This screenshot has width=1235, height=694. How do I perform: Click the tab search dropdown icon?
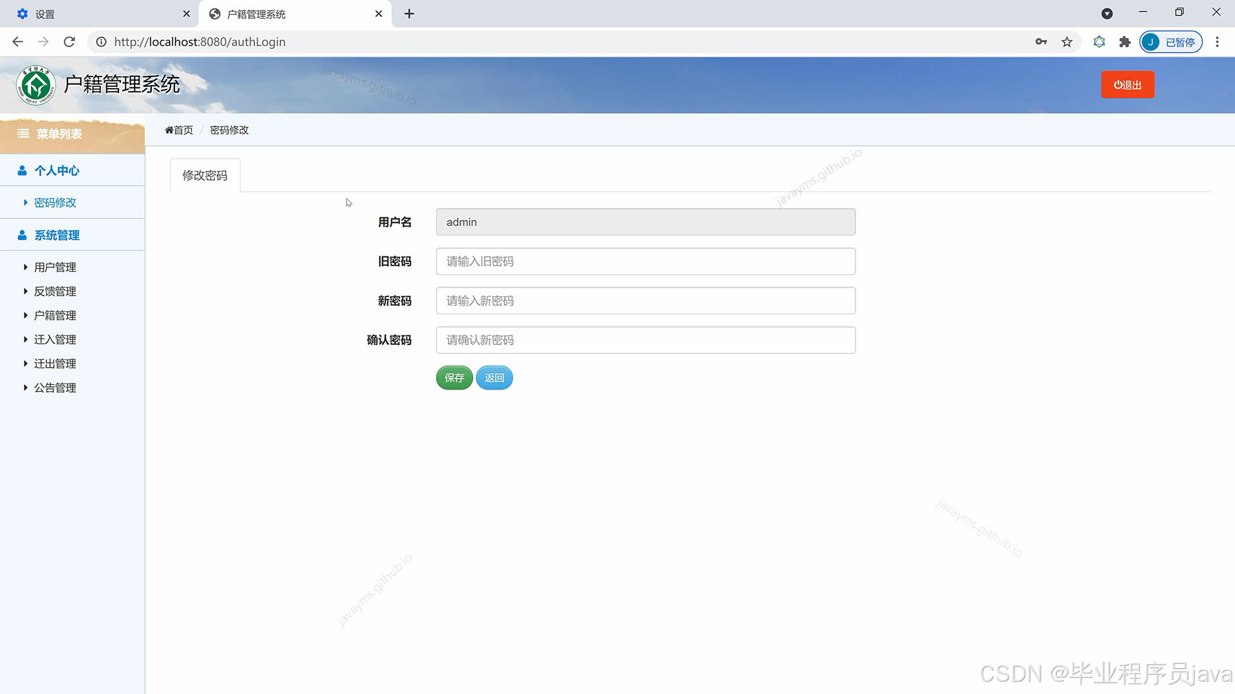[x=1107, y=13]
